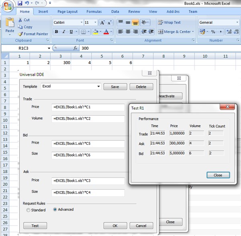Increase indent

[x=151, y=32]
